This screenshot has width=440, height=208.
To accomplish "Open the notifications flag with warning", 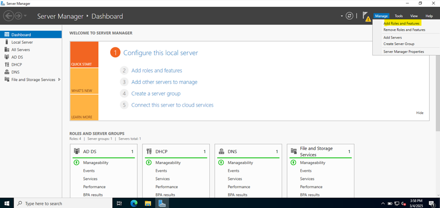I will point(366,16).
